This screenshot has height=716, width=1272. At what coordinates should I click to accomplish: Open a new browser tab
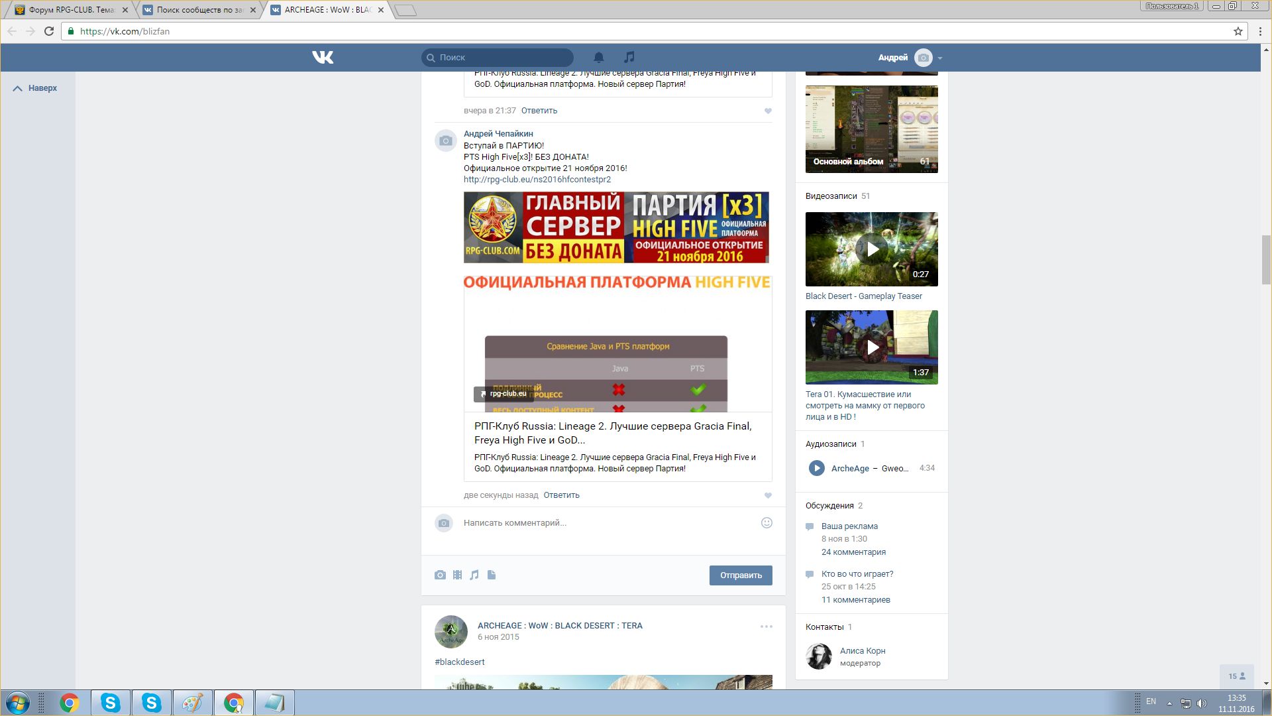pos(405,10)
